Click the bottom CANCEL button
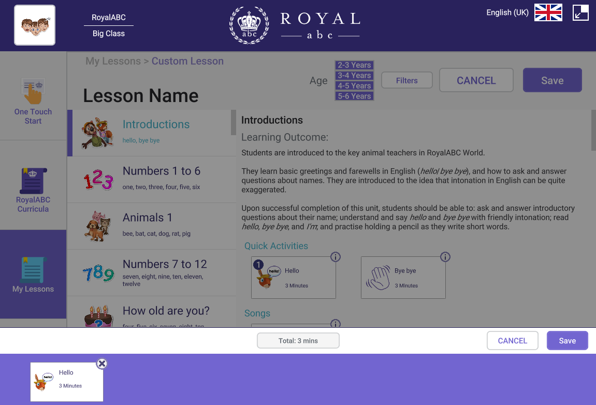This screenshot has width=596, height=405. click(x=513, y=341)
